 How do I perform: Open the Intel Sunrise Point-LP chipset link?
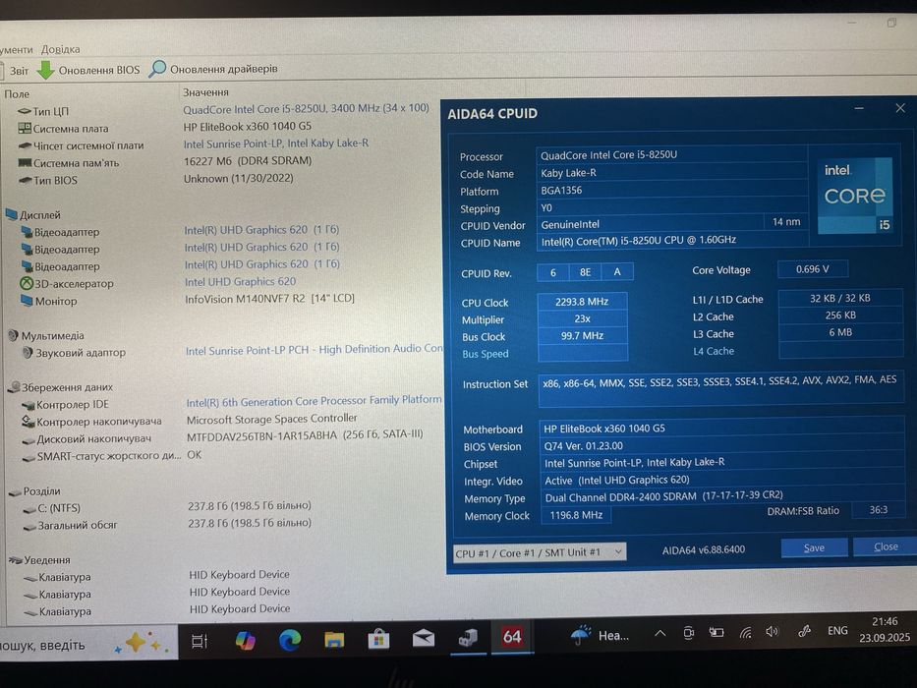(x=276, y=143)
